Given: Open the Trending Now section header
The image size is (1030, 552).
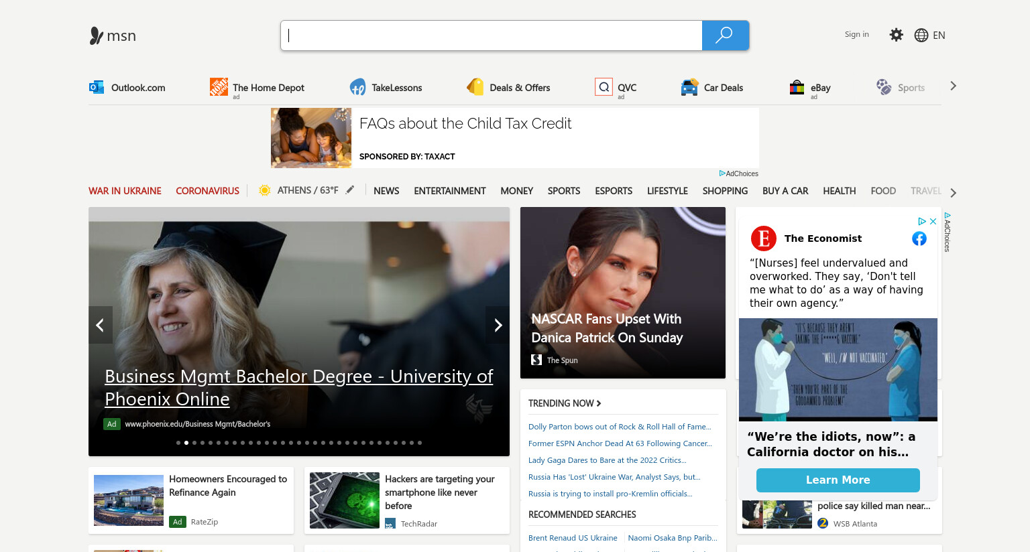Looking at the screenshot, I should click(565, 403).
